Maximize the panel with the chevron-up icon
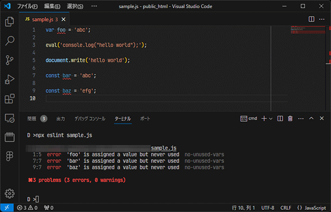Image resolution: width=331 pixels, height=212 pixels. [x=311, y=118]
